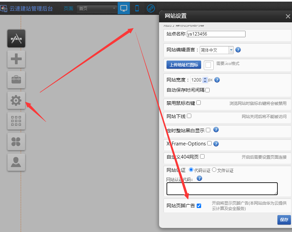The image size is (292, 232).
Task: Click the 上传地址栏图标 button
Action: [184, 65]
